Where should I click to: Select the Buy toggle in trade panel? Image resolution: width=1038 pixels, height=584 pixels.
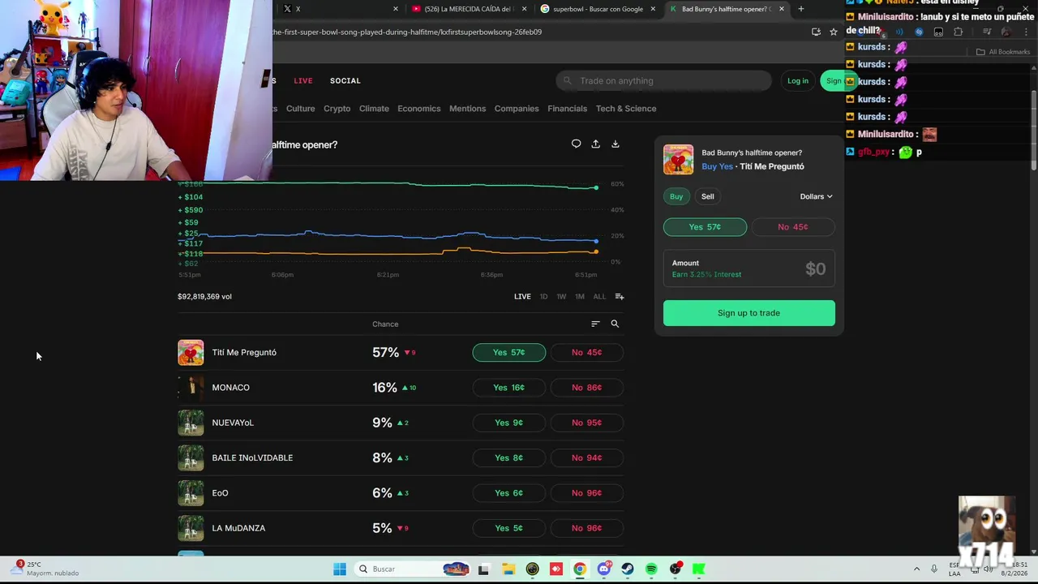[x=676, y=196]
